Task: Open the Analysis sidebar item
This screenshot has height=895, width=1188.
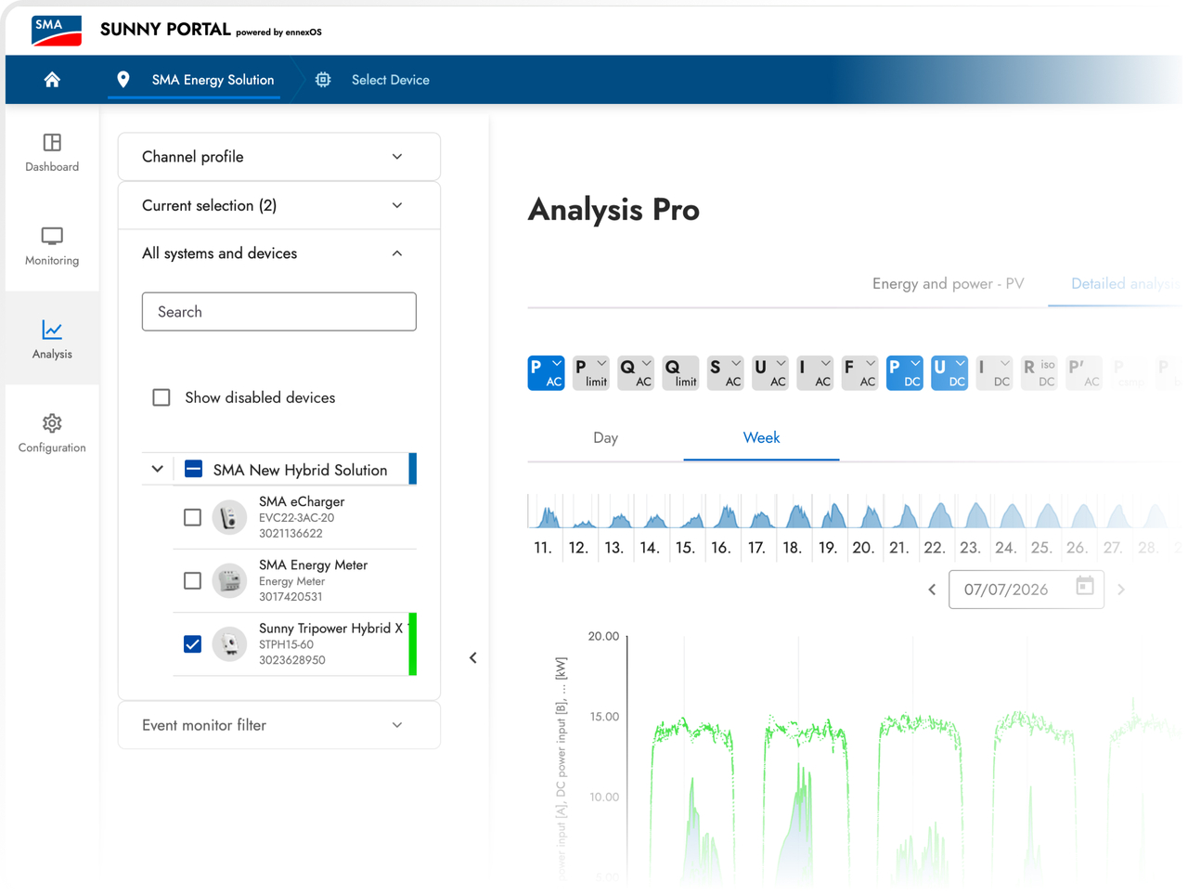Action: point(52,339)
